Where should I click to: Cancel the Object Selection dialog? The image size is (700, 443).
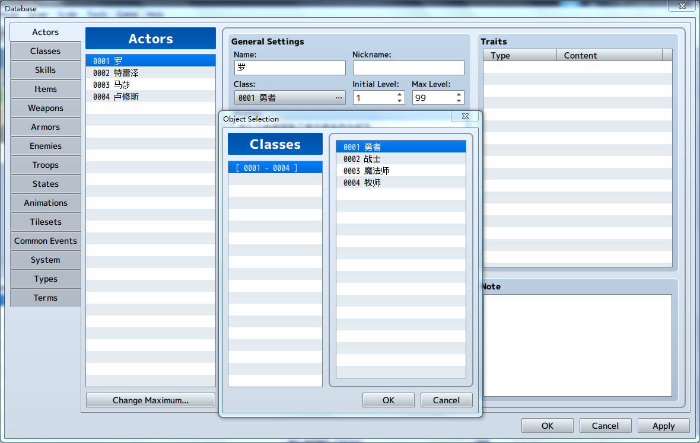[447, 400]
